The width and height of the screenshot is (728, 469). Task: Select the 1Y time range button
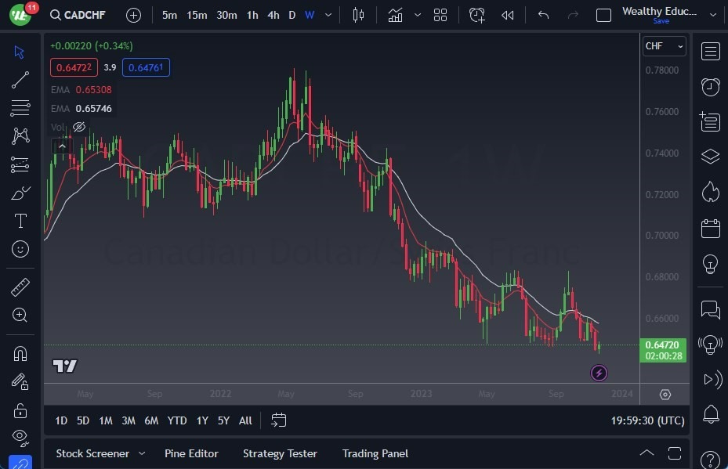point(202,420)
